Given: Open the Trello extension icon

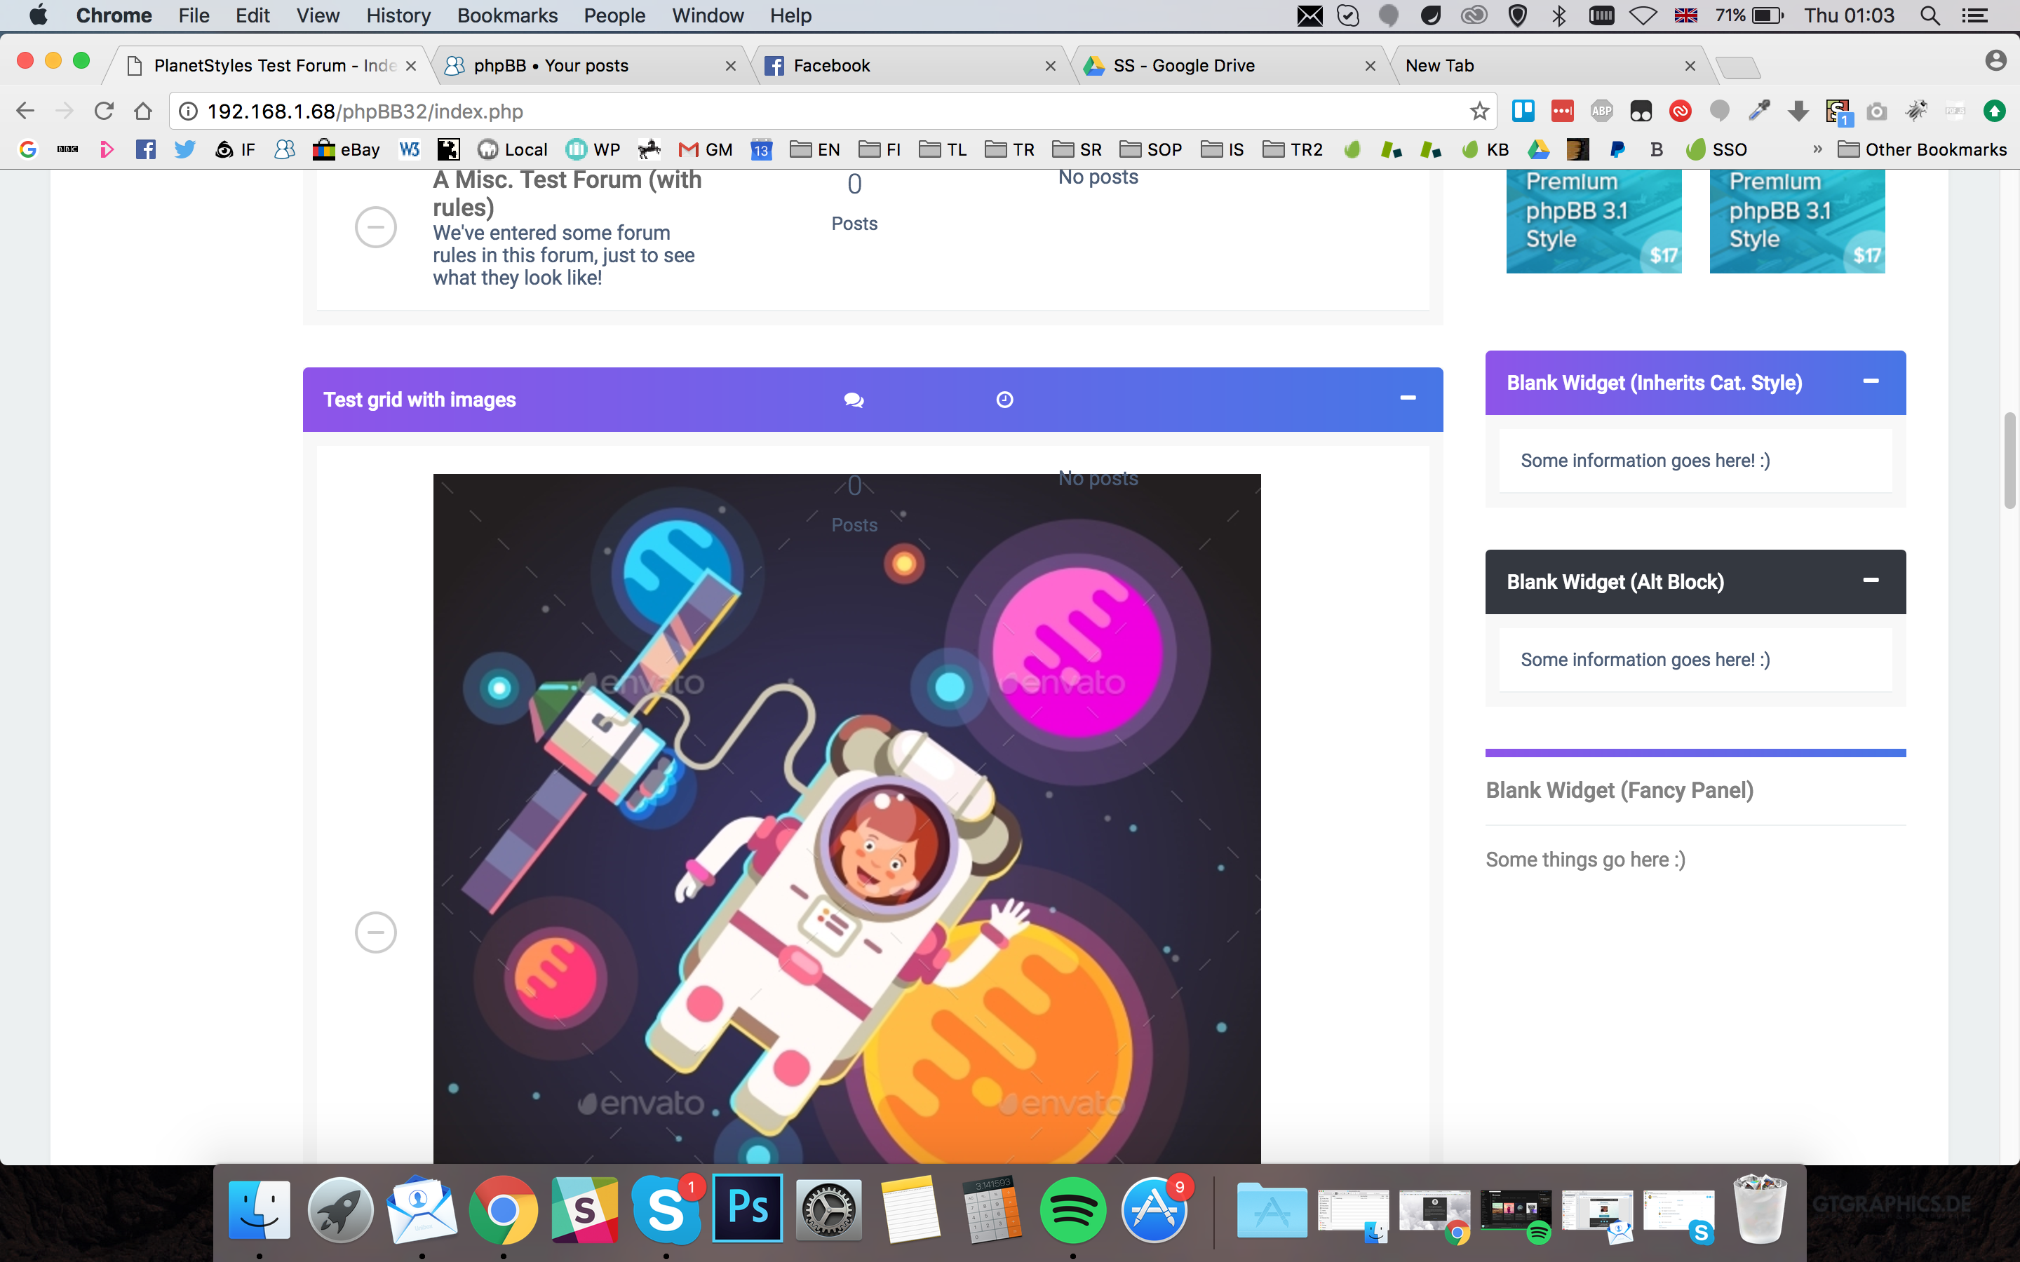Looking at the screenshot, I should pos(1523,111).
